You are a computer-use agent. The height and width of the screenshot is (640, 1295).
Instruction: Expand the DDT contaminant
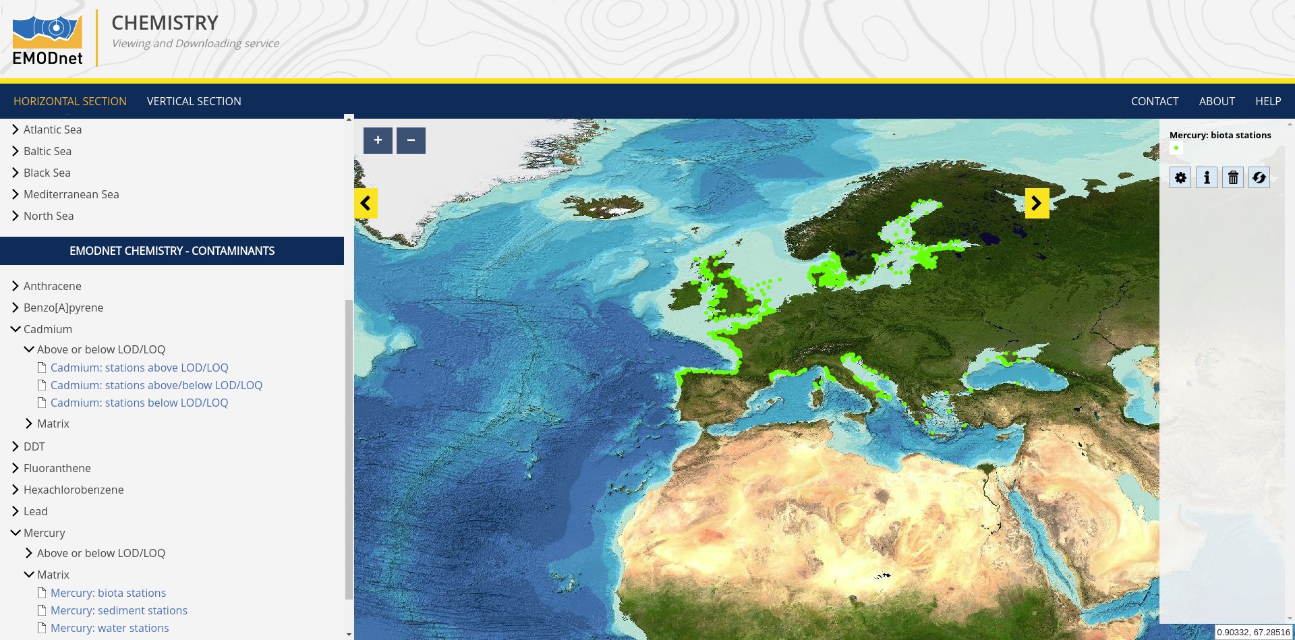pos(16,446)
